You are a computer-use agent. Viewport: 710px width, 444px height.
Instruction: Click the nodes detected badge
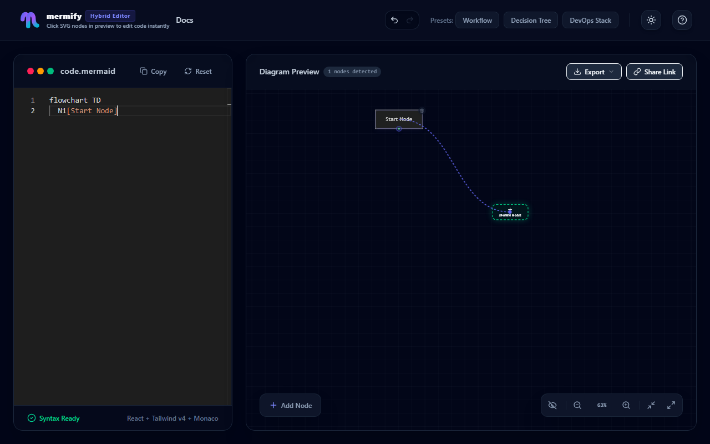(x=352, y=72)
